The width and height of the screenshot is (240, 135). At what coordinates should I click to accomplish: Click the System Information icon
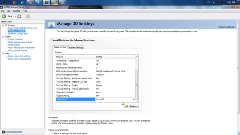point(3,132)
